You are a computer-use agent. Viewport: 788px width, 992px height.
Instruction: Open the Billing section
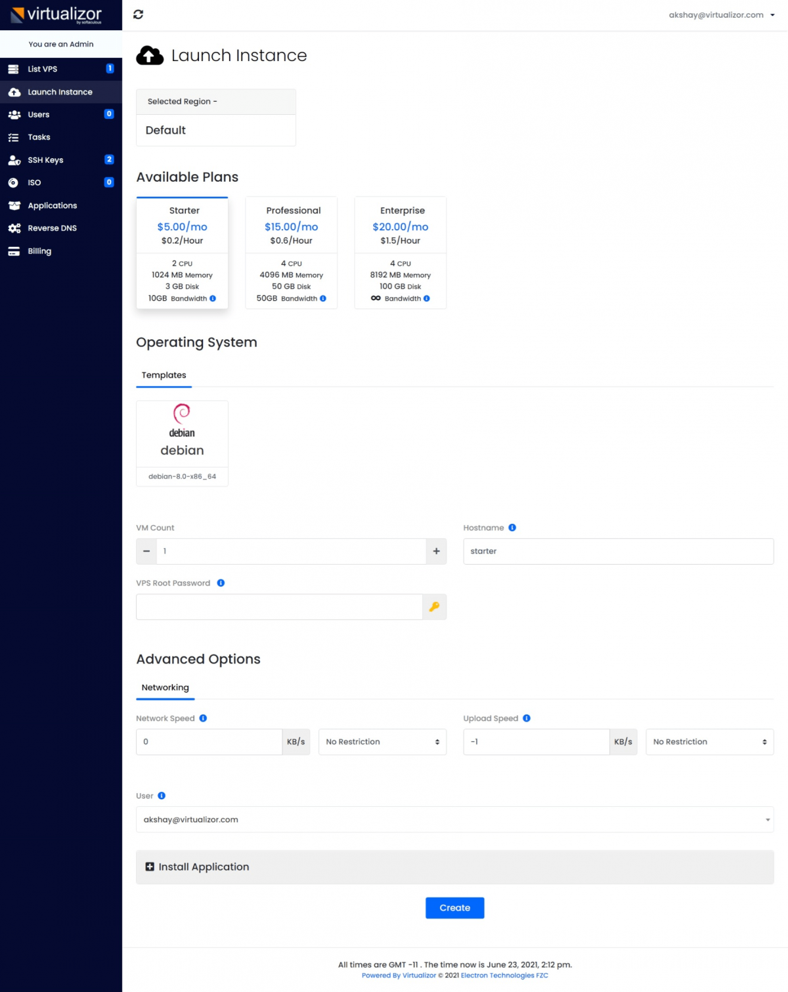click(x=39, y=251)
